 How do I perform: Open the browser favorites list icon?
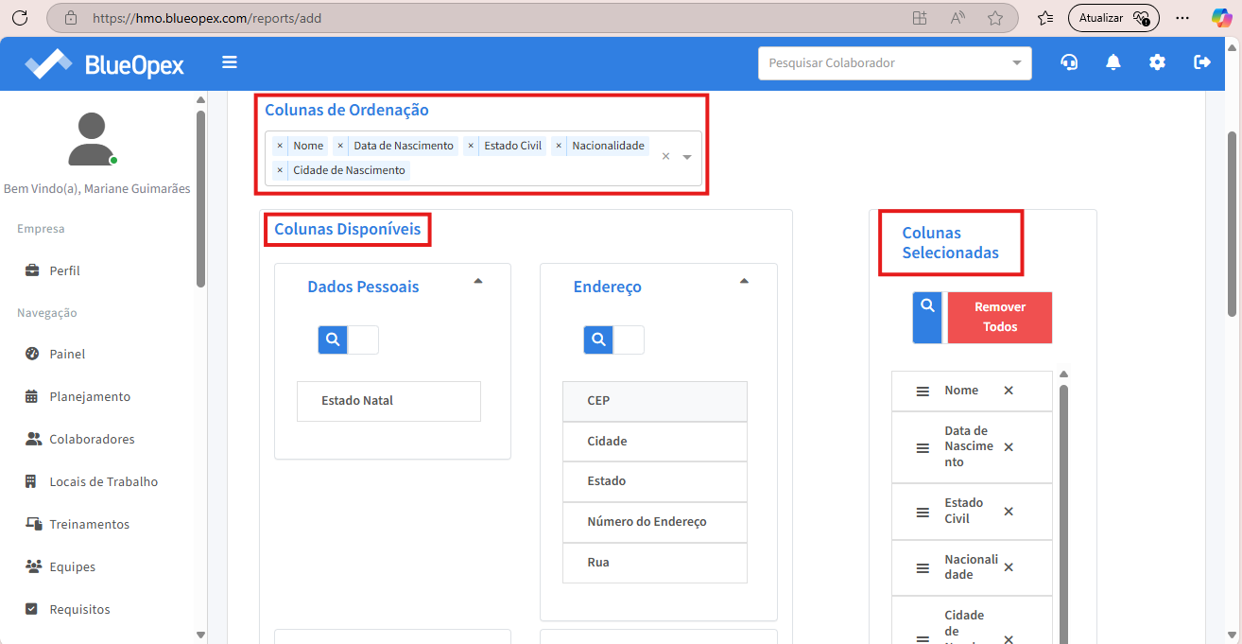(x=1045, y=18)
